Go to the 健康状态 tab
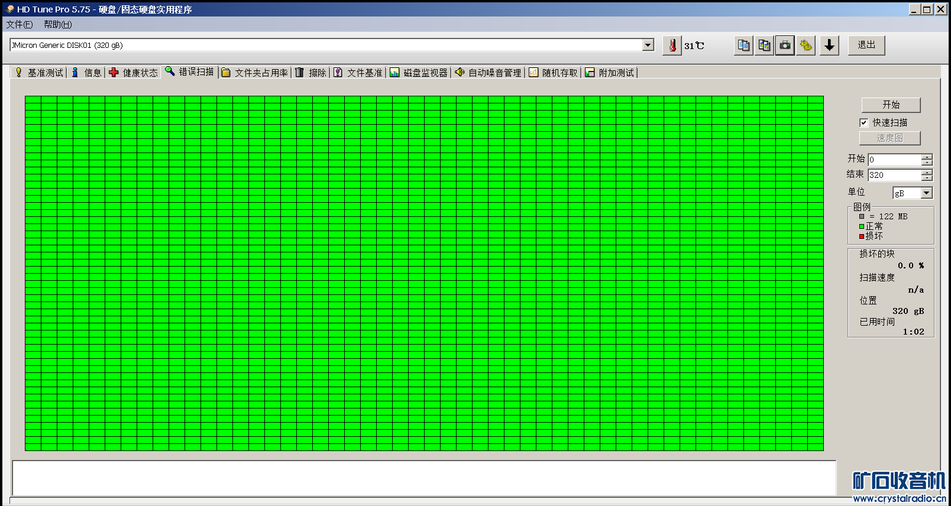The width and height of the screenshot is (951, 506). [134, 72]
